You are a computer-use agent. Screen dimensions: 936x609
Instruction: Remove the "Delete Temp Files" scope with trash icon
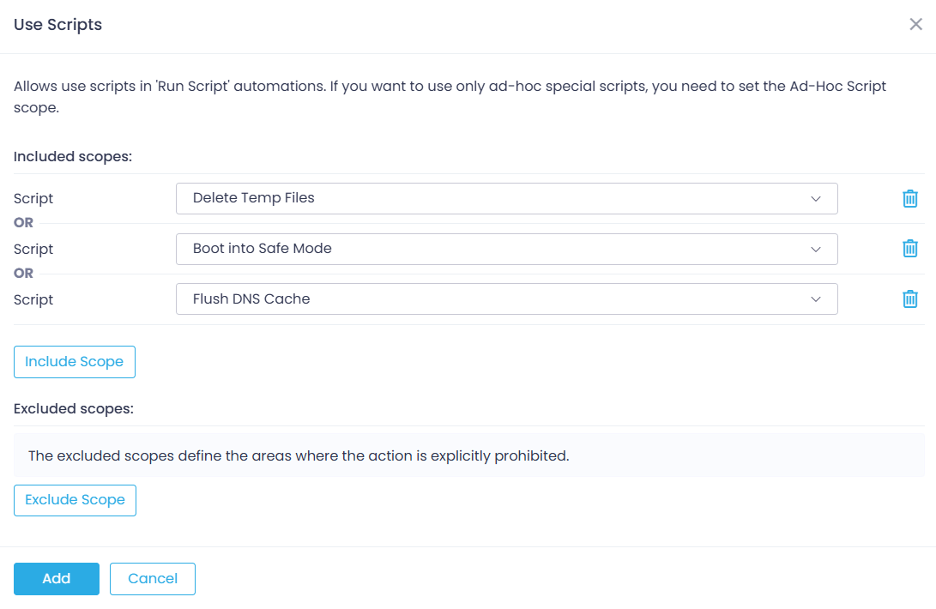coord(909,198)
